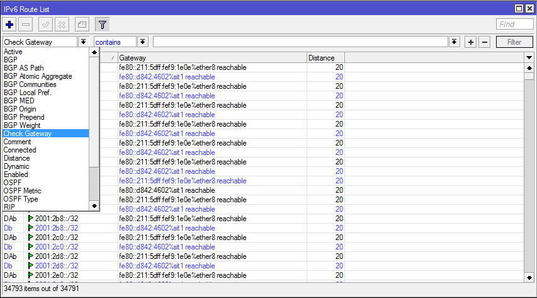Click the plus button to add filter row

(470, 42)
